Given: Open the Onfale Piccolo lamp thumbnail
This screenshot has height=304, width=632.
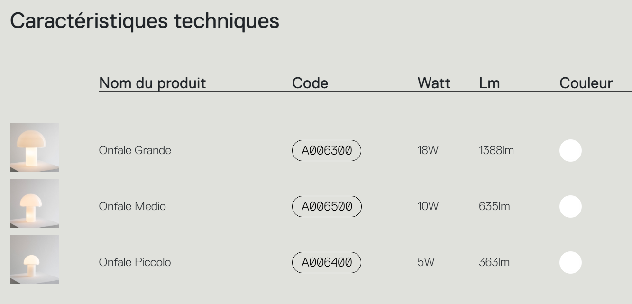Looking at the screenshot, I should point(35,259).
